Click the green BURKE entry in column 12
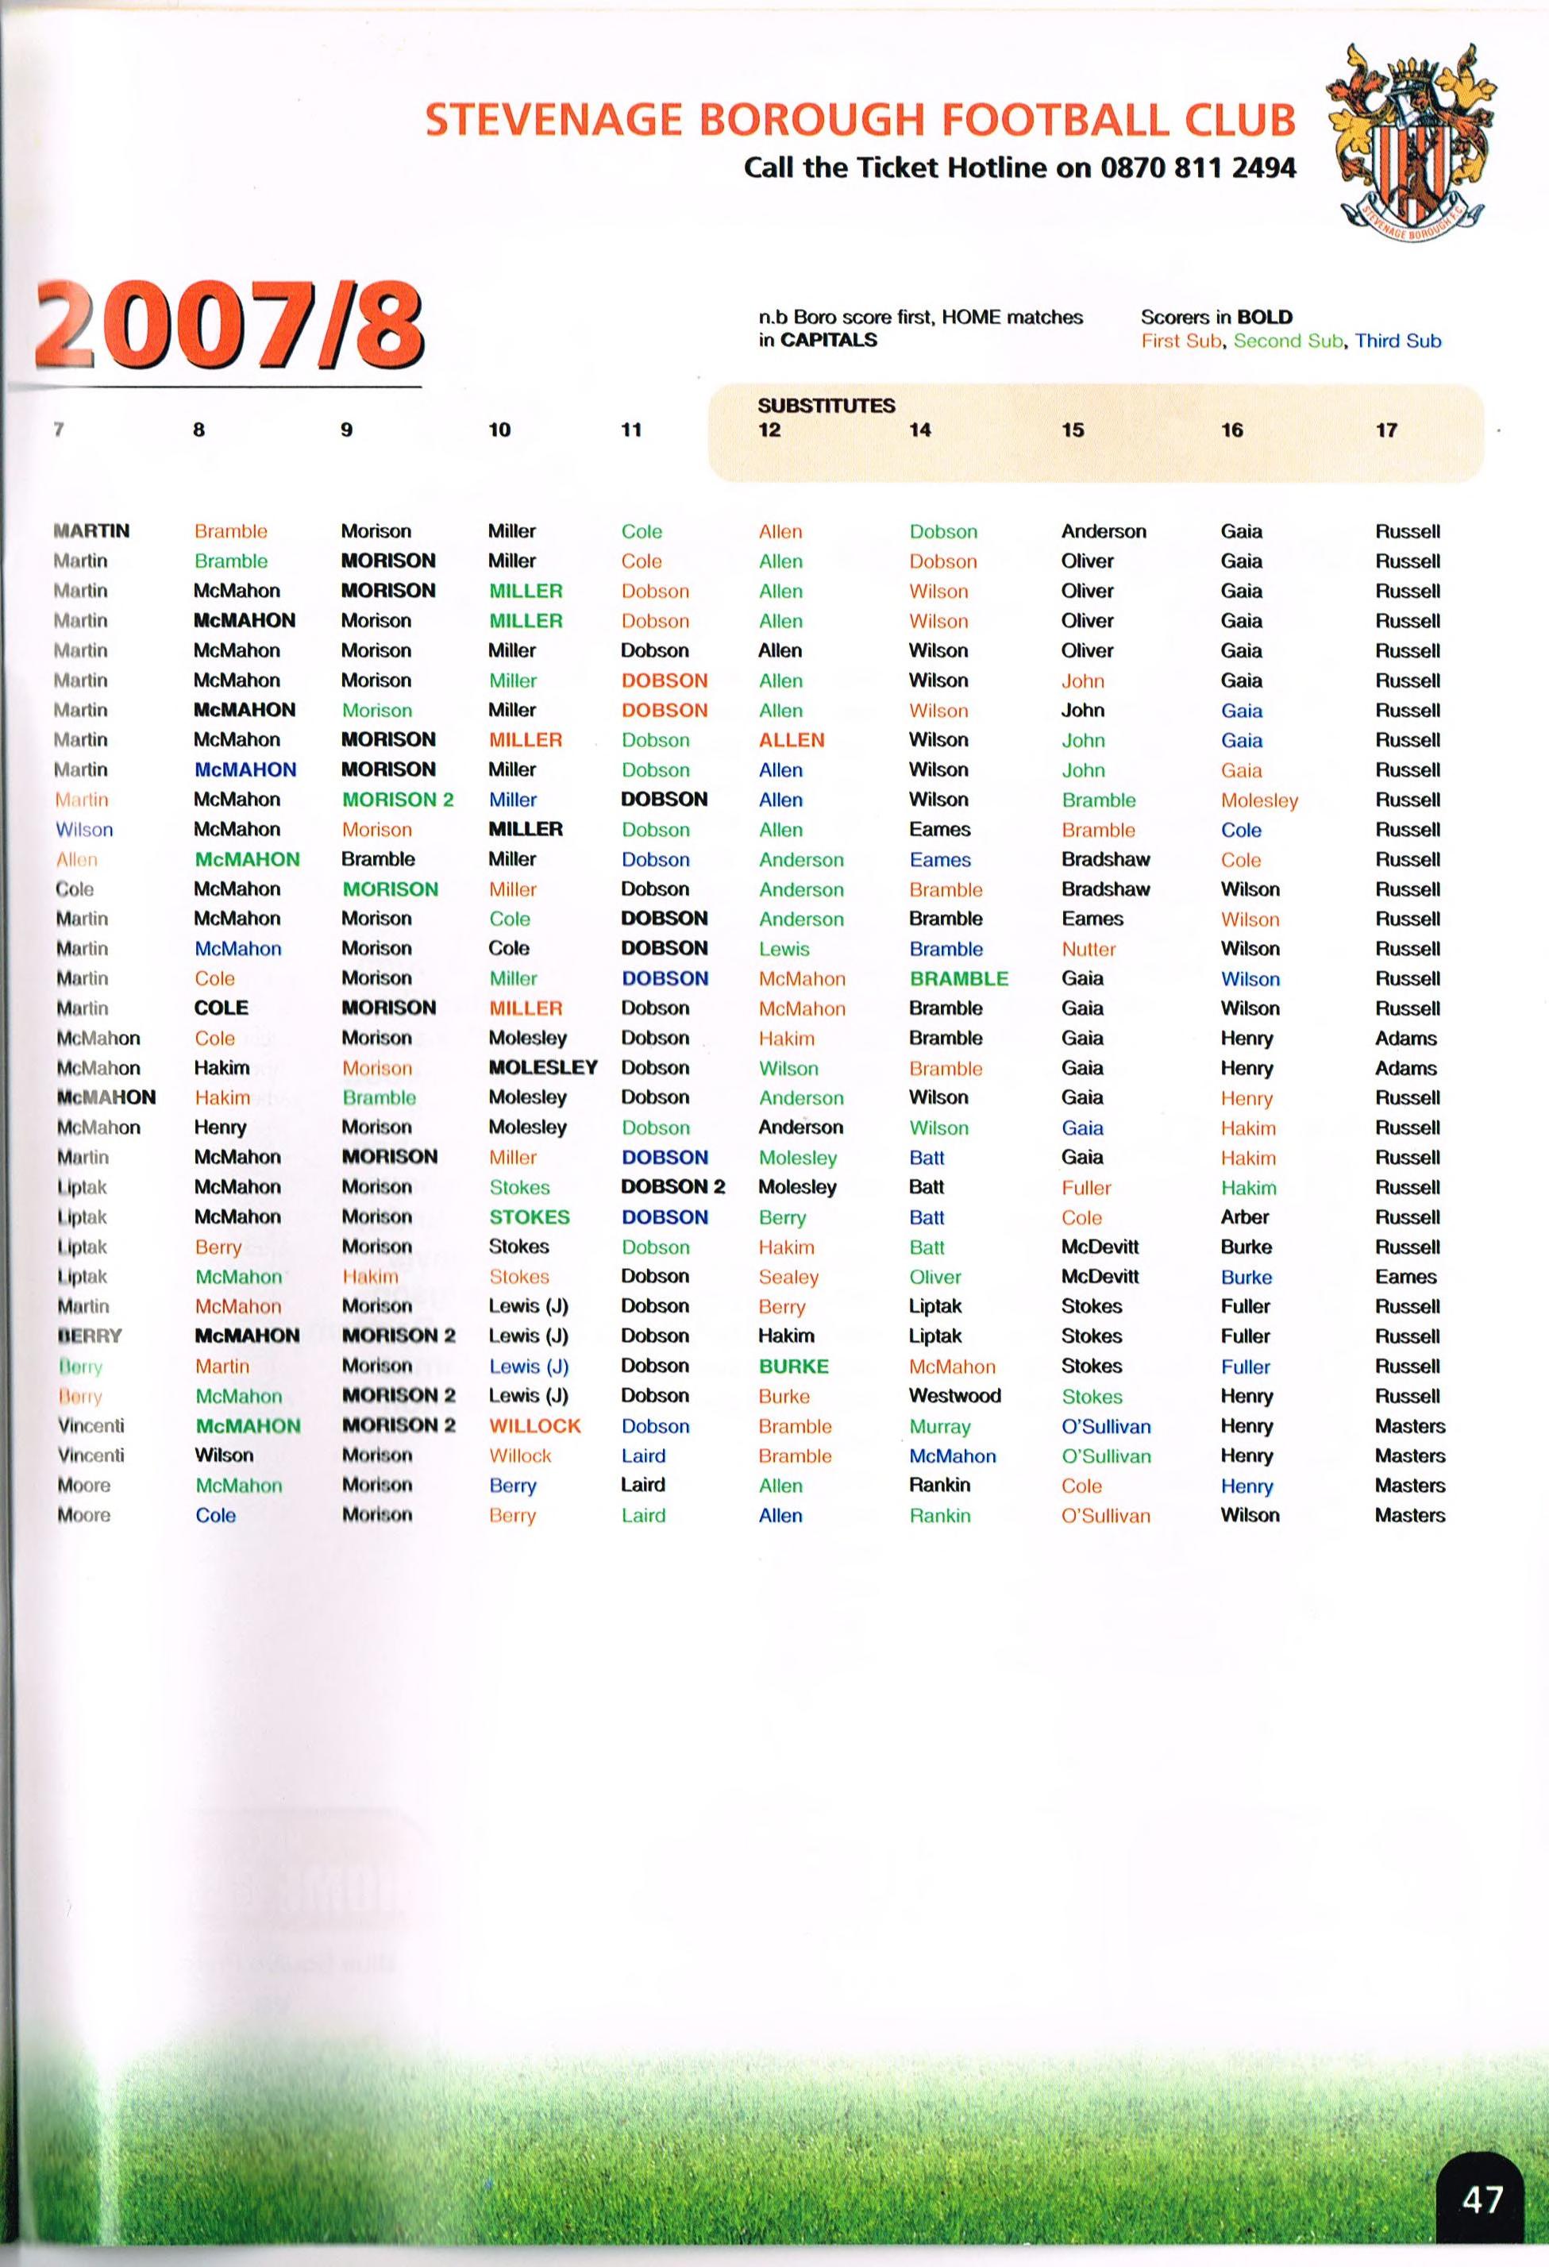Image resolution: width=1549 pixels, height=2267 pixels. point(793,1367)
